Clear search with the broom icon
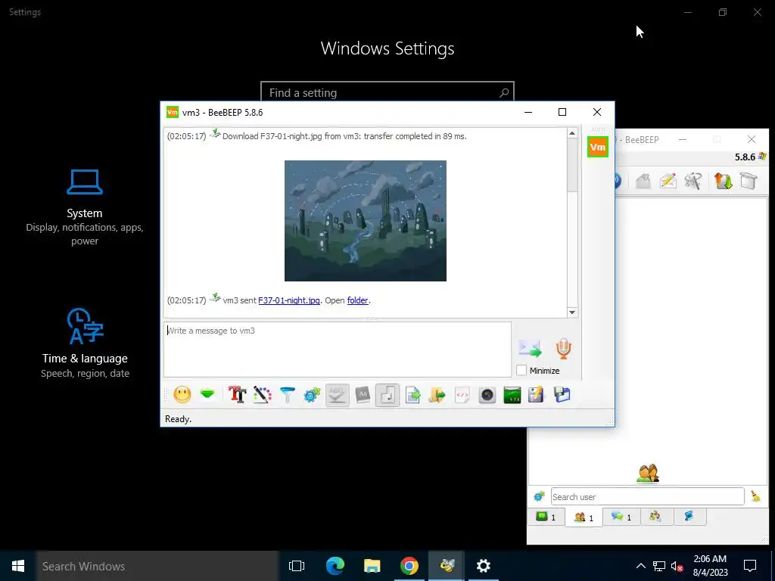Screen dimensions: 775x581 [755, 496]
